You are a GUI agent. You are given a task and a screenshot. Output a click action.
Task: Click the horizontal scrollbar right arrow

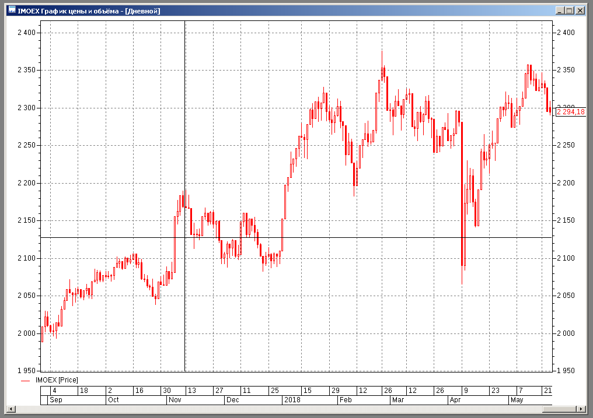pyautogui.click(x=581, y=409)
